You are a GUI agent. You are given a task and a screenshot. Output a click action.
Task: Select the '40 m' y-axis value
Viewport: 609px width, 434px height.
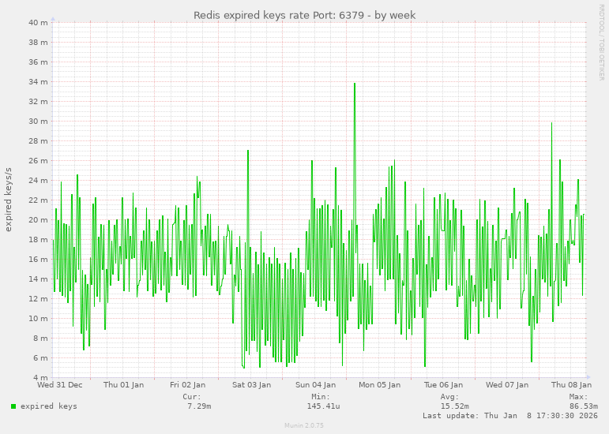click(x=38, y=23)
